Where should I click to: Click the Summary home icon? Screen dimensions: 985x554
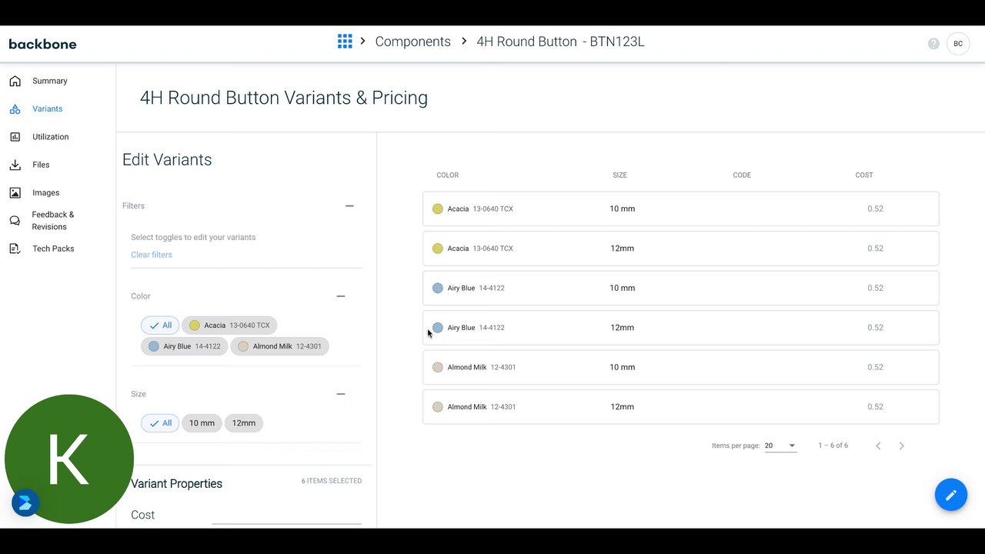coord(15,81)
